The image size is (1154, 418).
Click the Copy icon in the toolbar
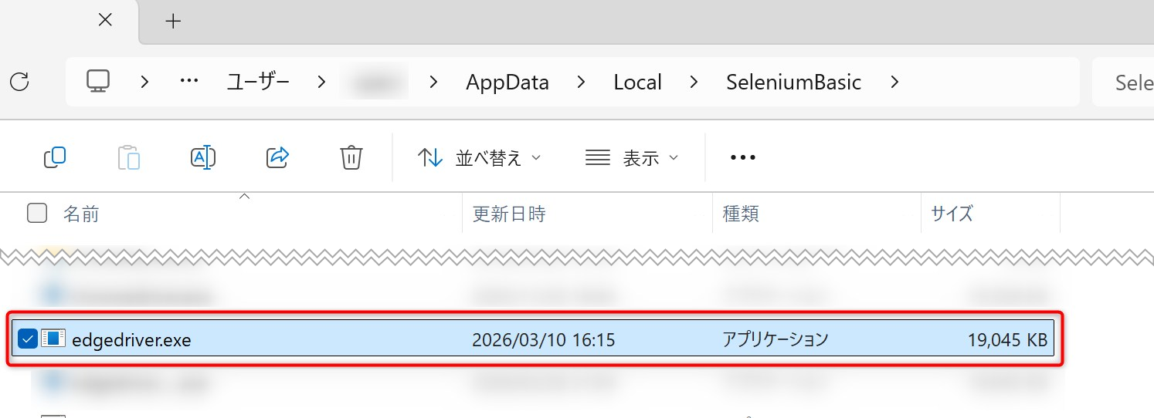(x=55, y=158)
